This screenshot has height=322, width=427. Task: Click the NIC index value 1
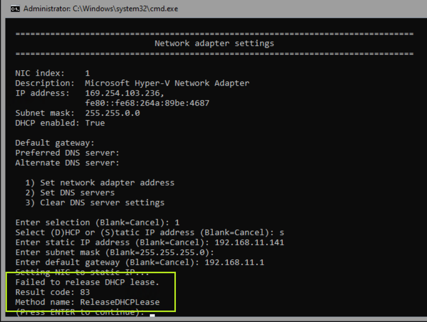click(87, 73)
